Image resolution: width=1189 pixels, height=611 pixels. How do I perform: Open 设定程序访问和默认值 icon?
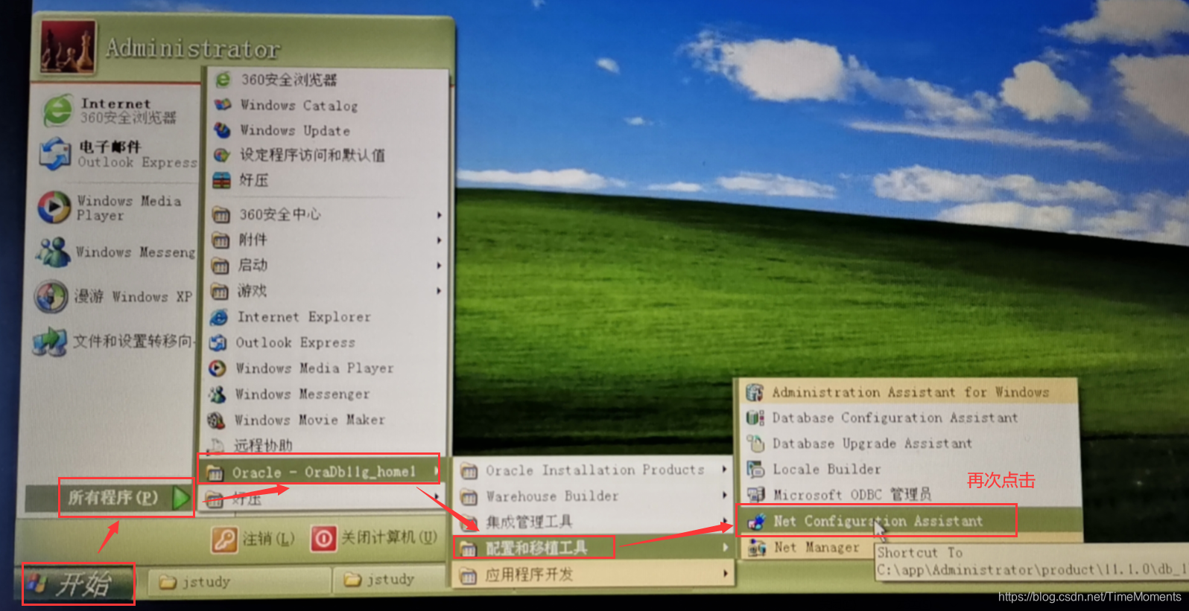pyautogui.click(x=221, y=155)
